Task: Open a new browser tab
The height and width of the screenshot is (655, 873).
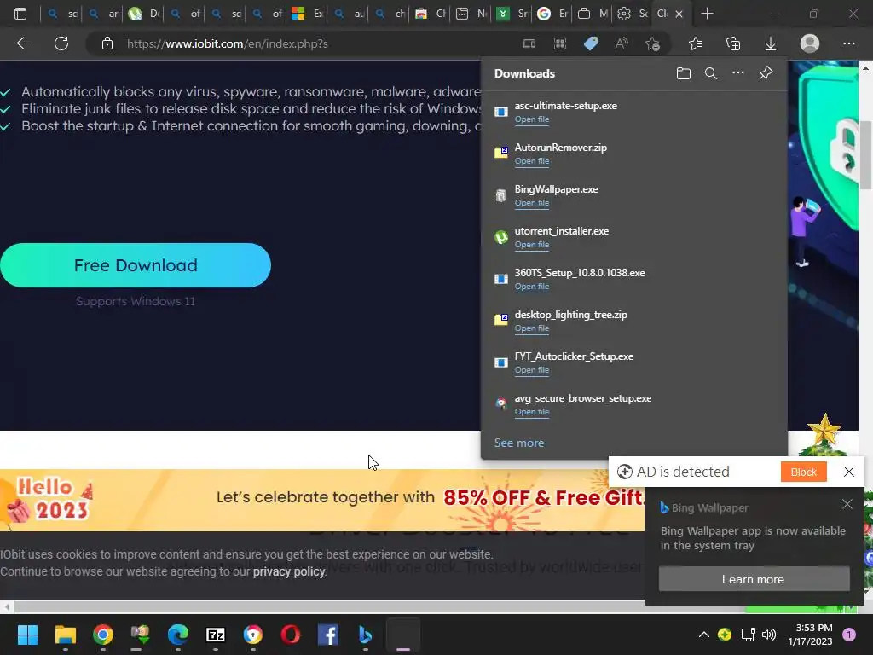Action: [x=707, y=14]
